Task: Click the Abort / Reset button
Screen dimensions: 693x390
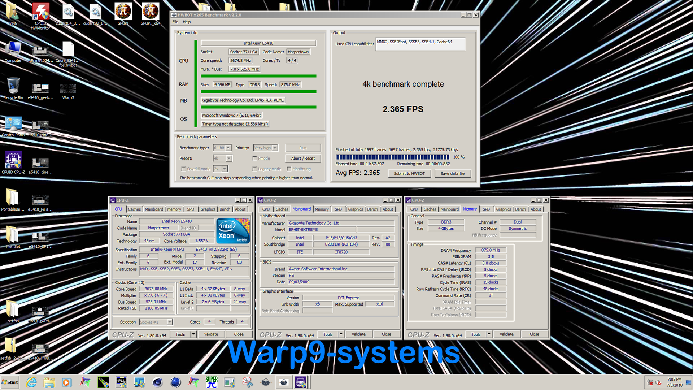Action: (303, 159)
